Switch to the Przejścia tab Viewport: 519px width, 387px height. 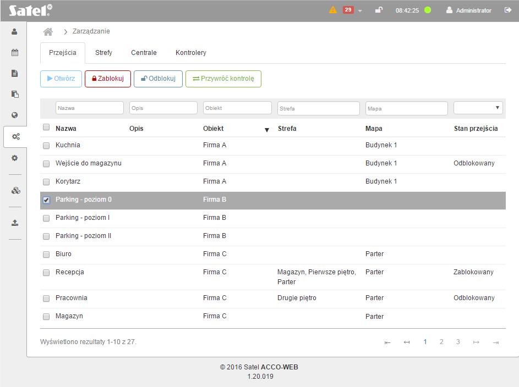point(63,53)
